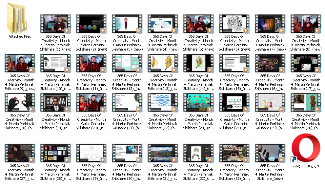325x190 pixels.
Task: Click file name text 'Skillshare (1)_(new)'
Action: pyautogui.click(x=55, y=49)
